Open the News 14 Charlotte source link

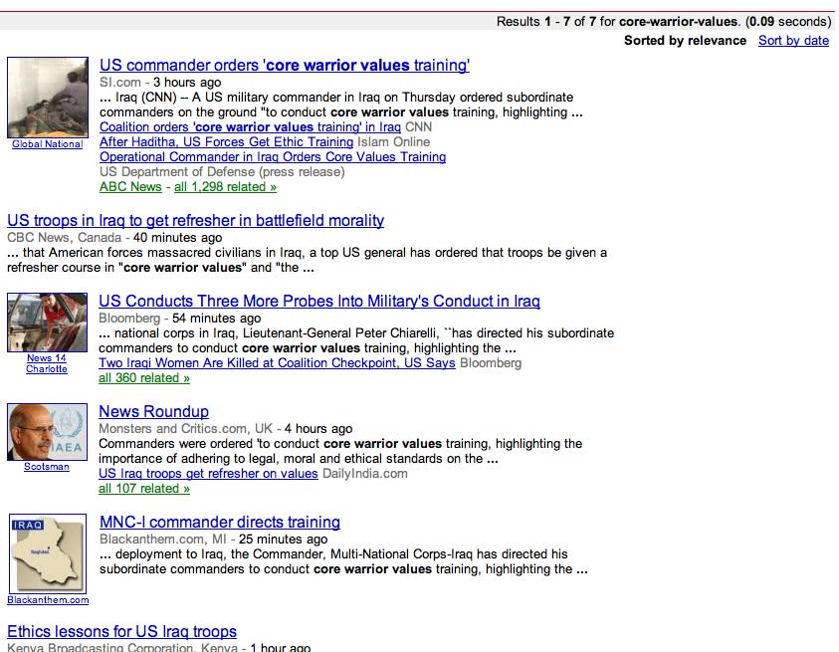(47, 363)
